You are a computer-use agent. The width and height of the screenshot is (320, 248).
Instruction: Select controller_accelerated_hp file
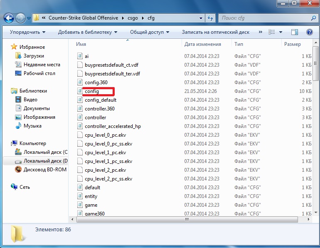[x=113, y=126]
